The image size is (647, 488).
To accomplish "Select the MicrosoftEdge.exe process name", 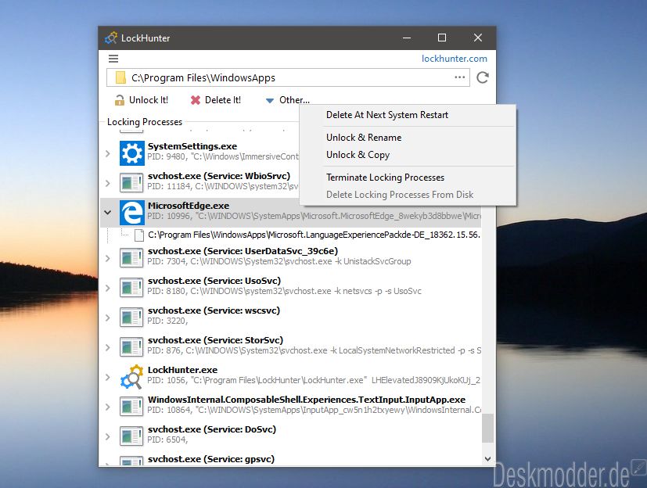I will [x=189, y=206].
